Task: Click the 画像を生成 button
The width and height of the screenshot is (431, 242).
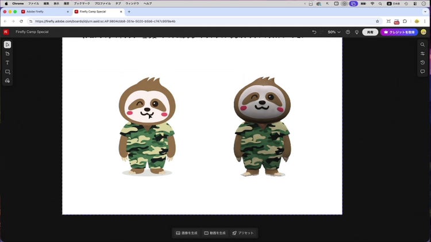Action: [x=186, y=233]
